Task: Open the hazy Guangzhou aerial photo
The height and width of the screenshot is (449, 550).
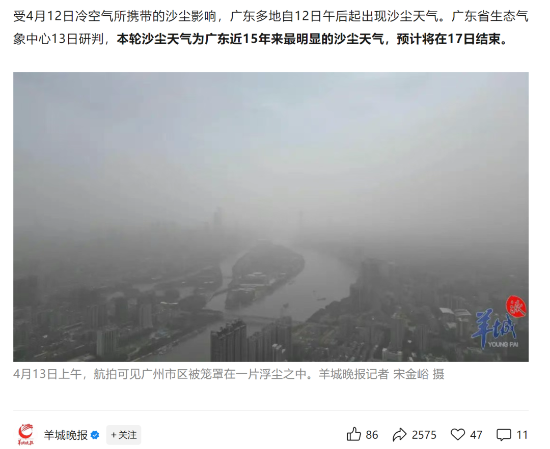Action: 271,217
